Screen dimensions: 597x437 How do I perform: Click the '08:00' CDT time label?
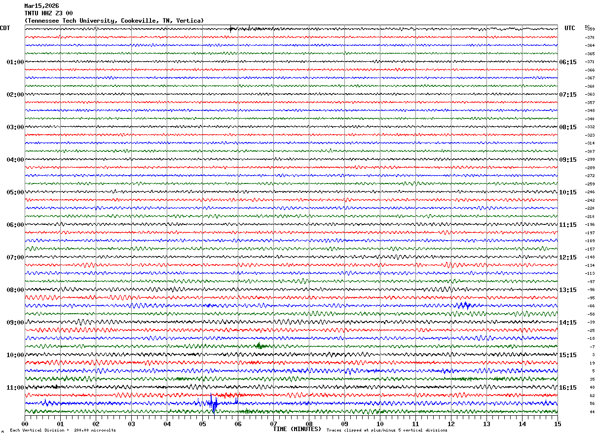[15, 290]
